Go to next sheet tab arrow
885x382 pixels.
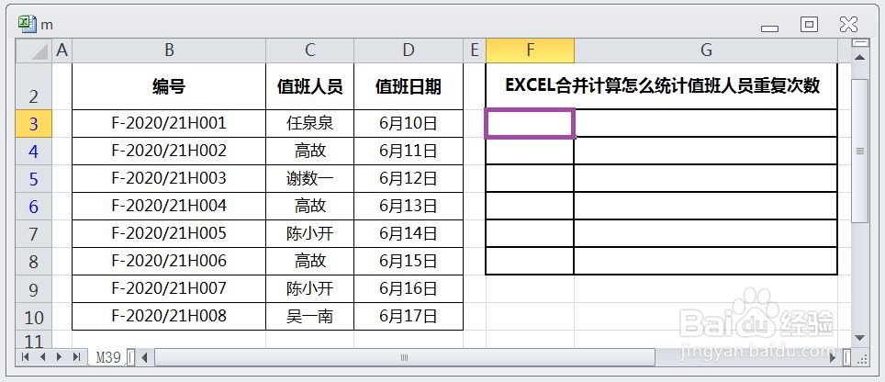click(60, 356)
